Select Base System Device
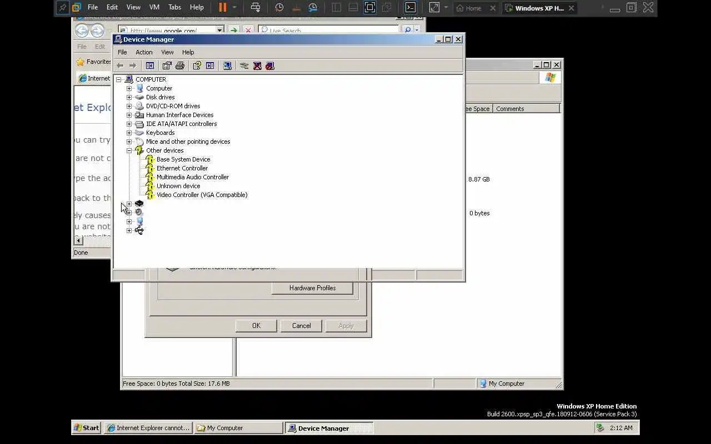This screenshot has height=444, width=711. pyautogui.click(x=183, y=159)
